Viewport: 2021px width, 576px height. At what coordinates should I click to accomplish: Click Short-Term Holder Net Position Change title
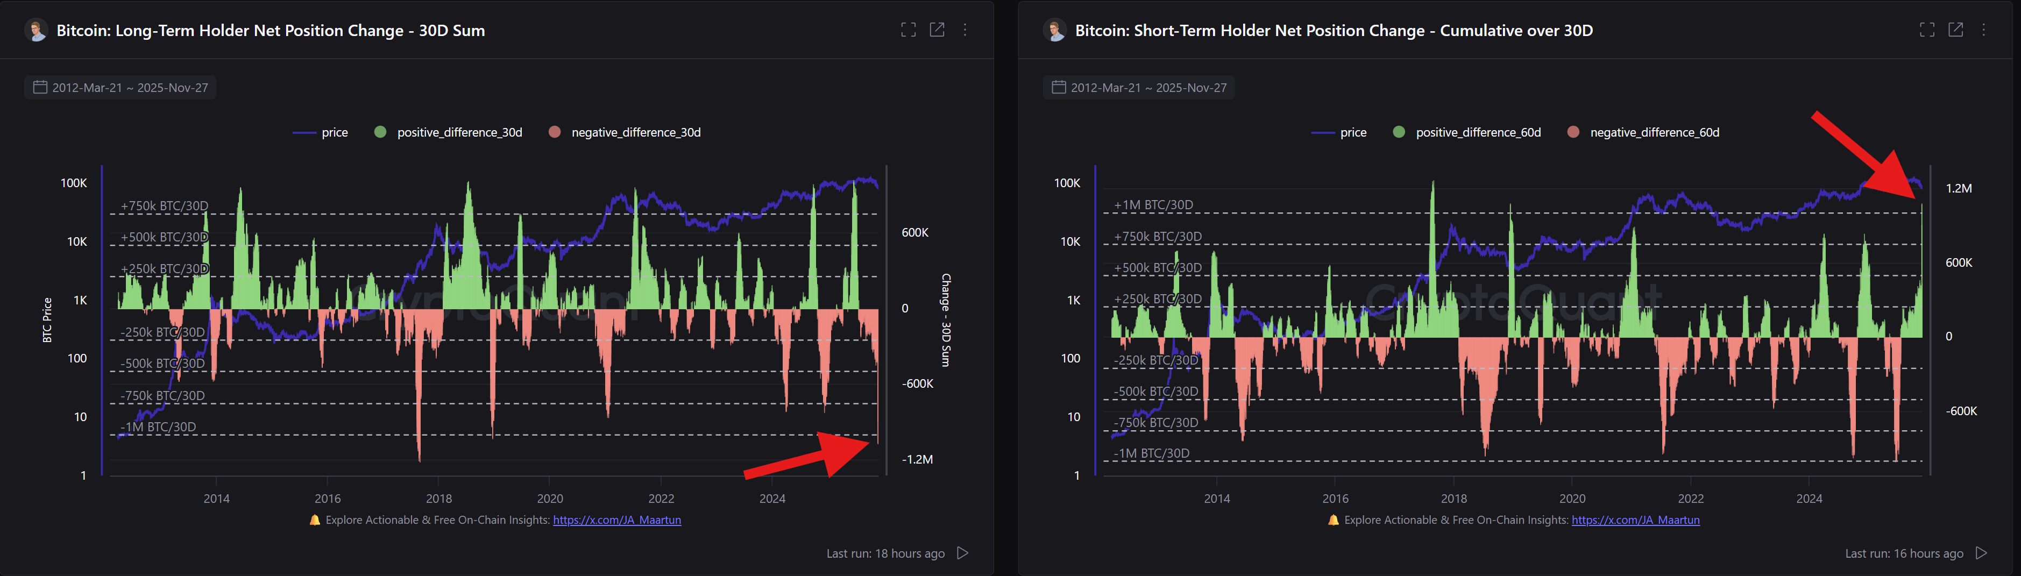[x=1333, y=31]
